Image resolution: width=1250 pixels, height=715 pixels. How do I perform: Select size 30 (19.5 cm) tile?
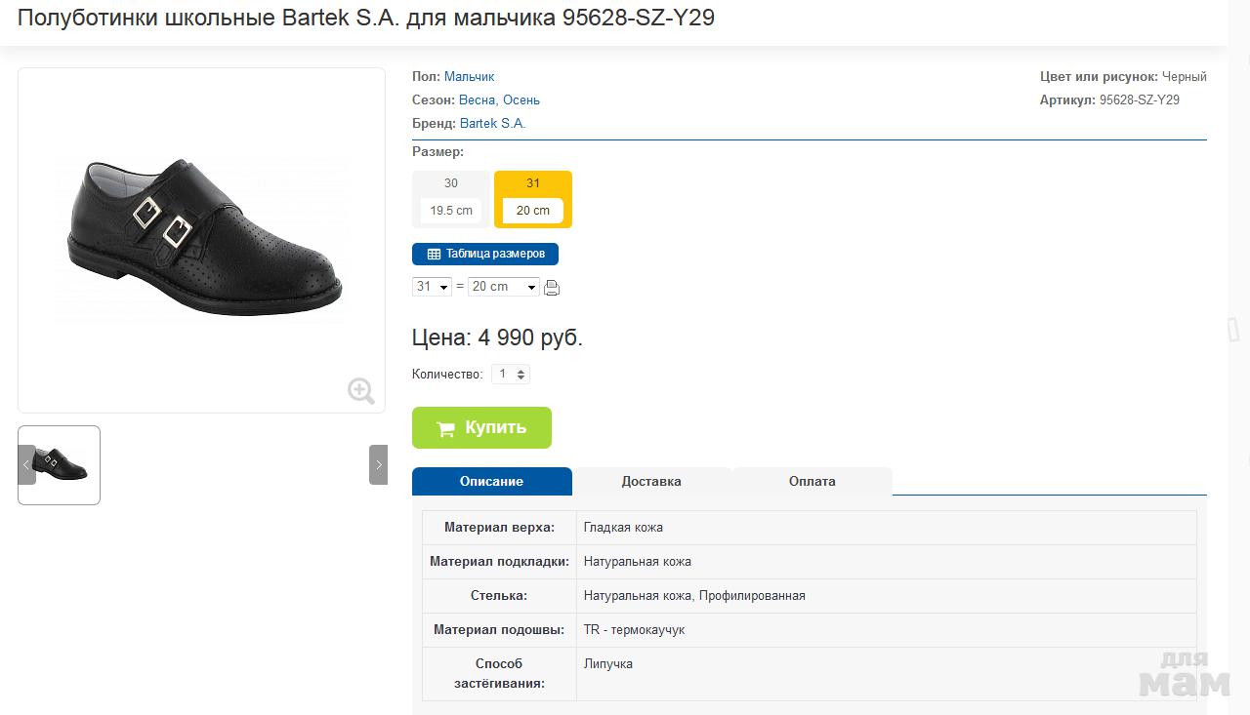click(451, 199)
